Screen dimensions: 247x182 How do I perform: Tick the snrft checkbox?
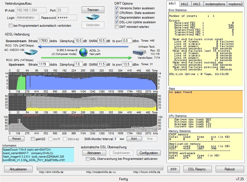pos(50,139)
